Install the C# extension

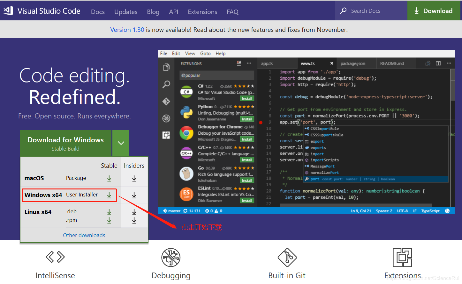(x=247, y=99)
